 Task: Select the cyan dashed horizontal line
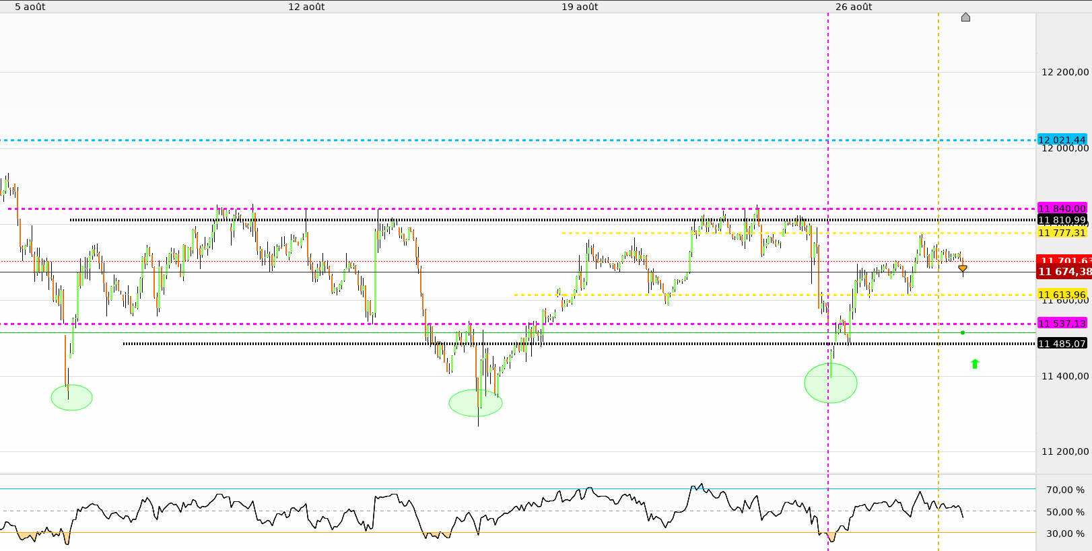[518, 141]
